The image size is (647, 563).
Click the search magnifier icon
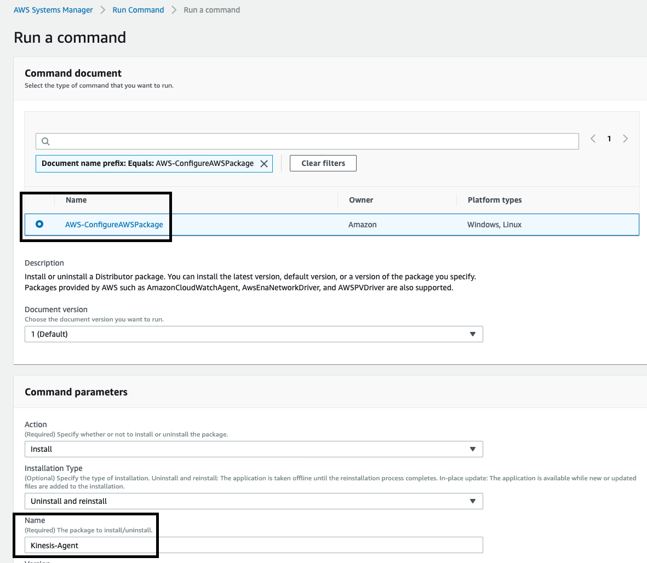pos(46,141)
